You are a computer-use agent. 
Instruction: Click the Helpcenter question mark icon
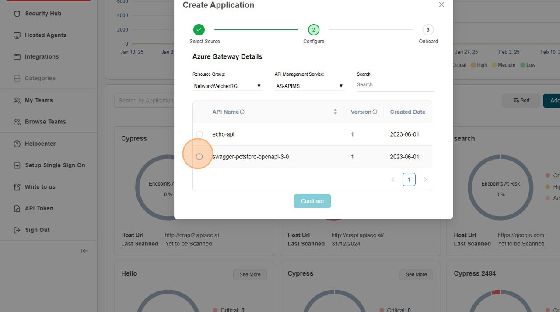coord(17,144)
